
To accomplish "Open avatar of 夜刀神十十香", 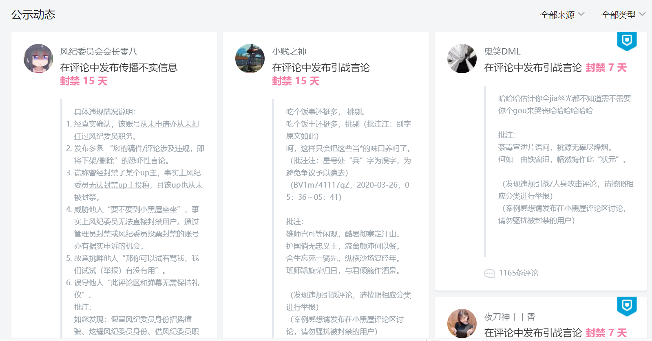I will 462,324.
